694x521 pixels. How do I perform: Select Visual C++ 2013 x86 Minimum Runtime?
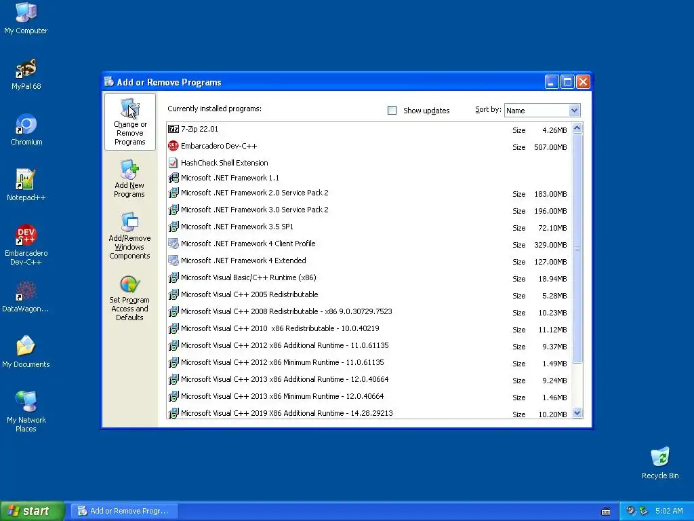369,396
